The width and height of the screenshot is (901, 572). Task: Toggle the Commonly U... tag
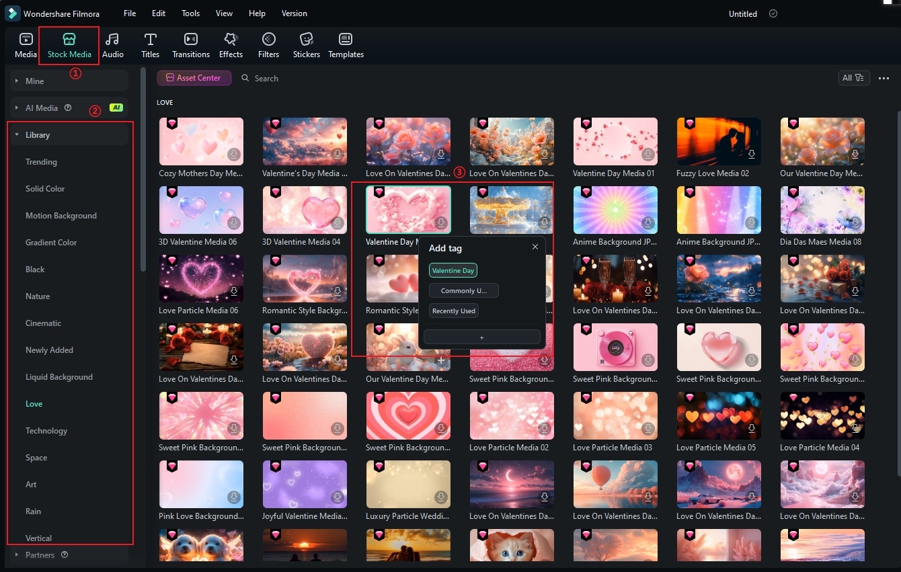(x=463, y=290)
